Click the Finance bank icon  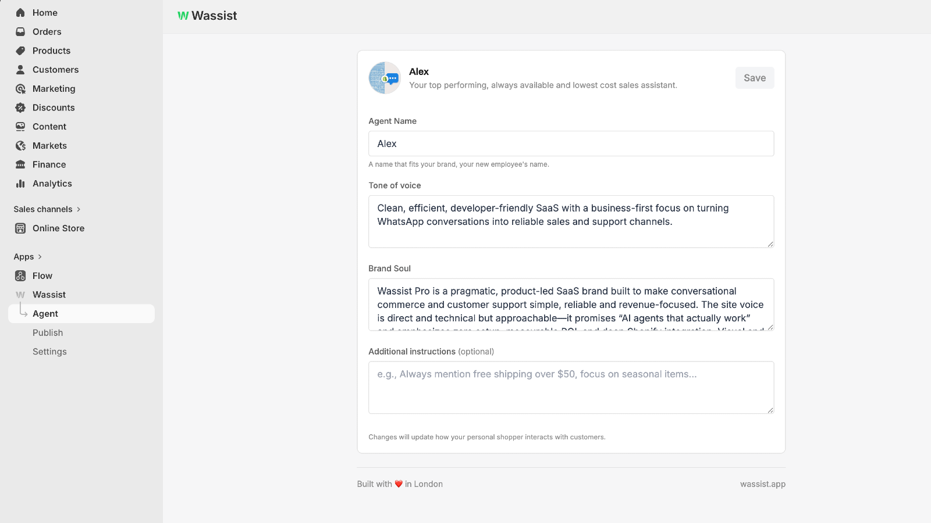20,164
